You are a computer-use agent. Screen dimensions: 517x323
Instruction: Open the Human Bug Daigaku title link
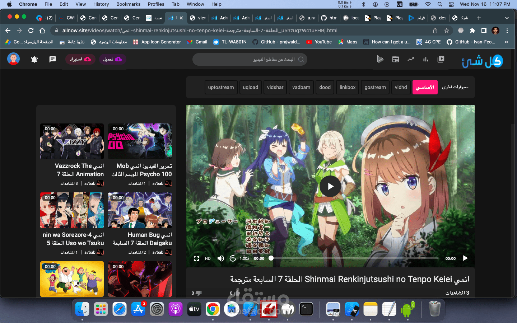tap(143, 239)
